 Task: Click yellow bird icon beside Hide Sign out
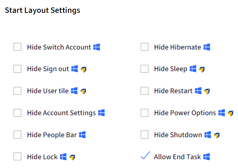click(84, 69)
